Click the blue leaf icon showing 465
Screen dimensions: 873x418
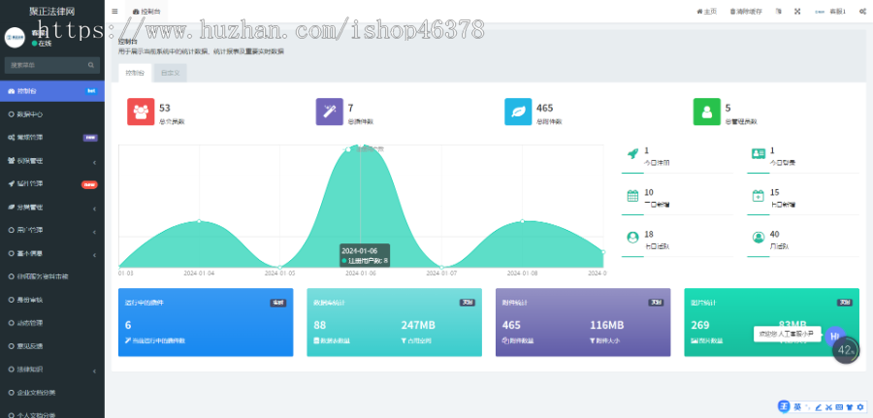518,112
